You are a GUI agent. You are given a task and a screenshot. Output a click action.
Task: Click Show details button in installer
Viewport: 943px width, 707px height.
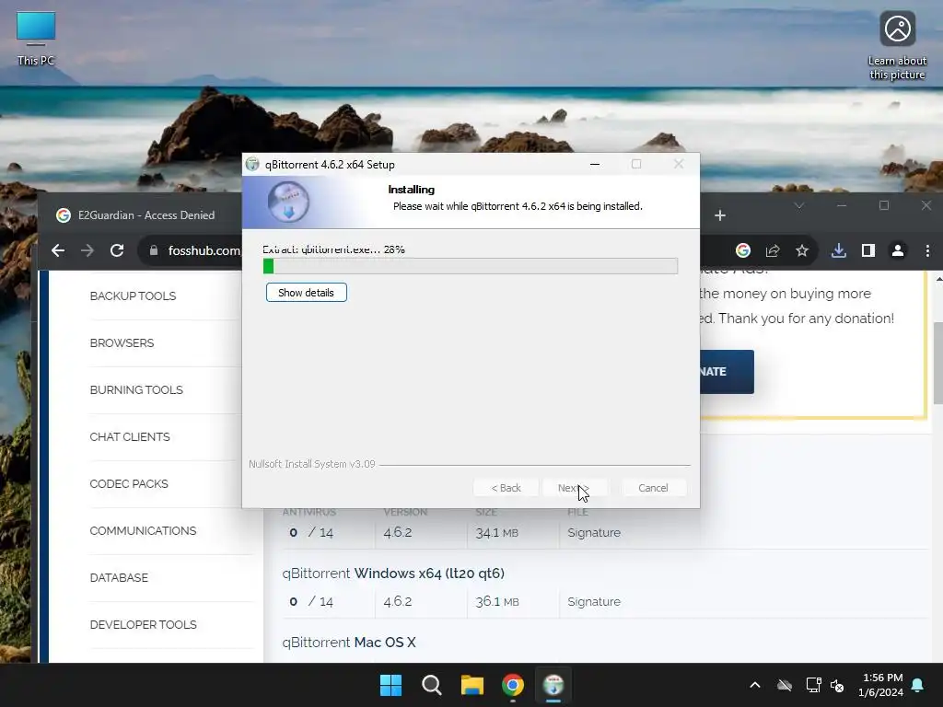(306, 292)
